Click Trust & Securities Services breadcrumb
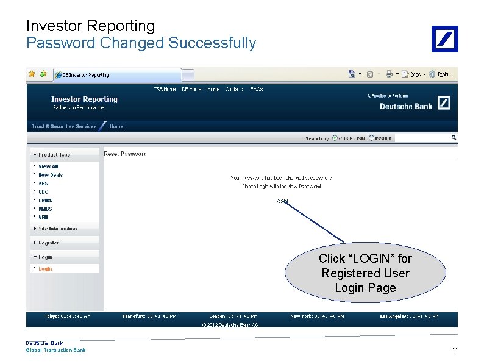This screenshot has height=364, width=484. click(64, 126)
